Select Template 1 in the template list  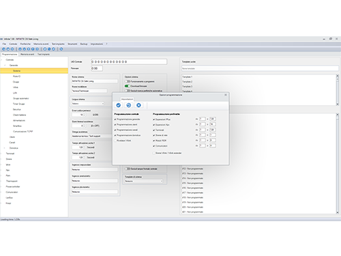click(188, 77)
